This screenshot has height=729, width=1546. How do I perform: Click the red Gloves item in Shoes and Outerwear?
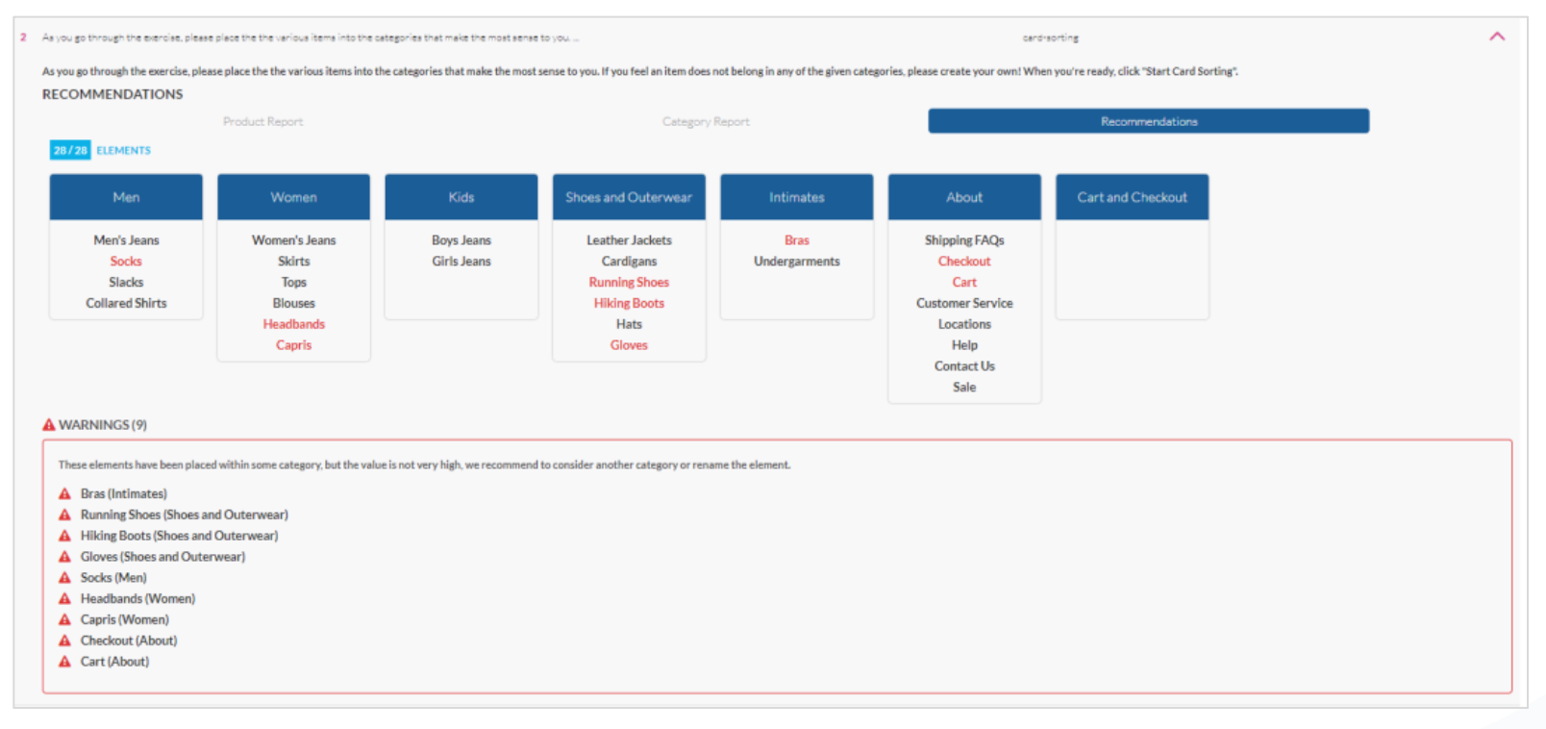click(x=629, y=345)
